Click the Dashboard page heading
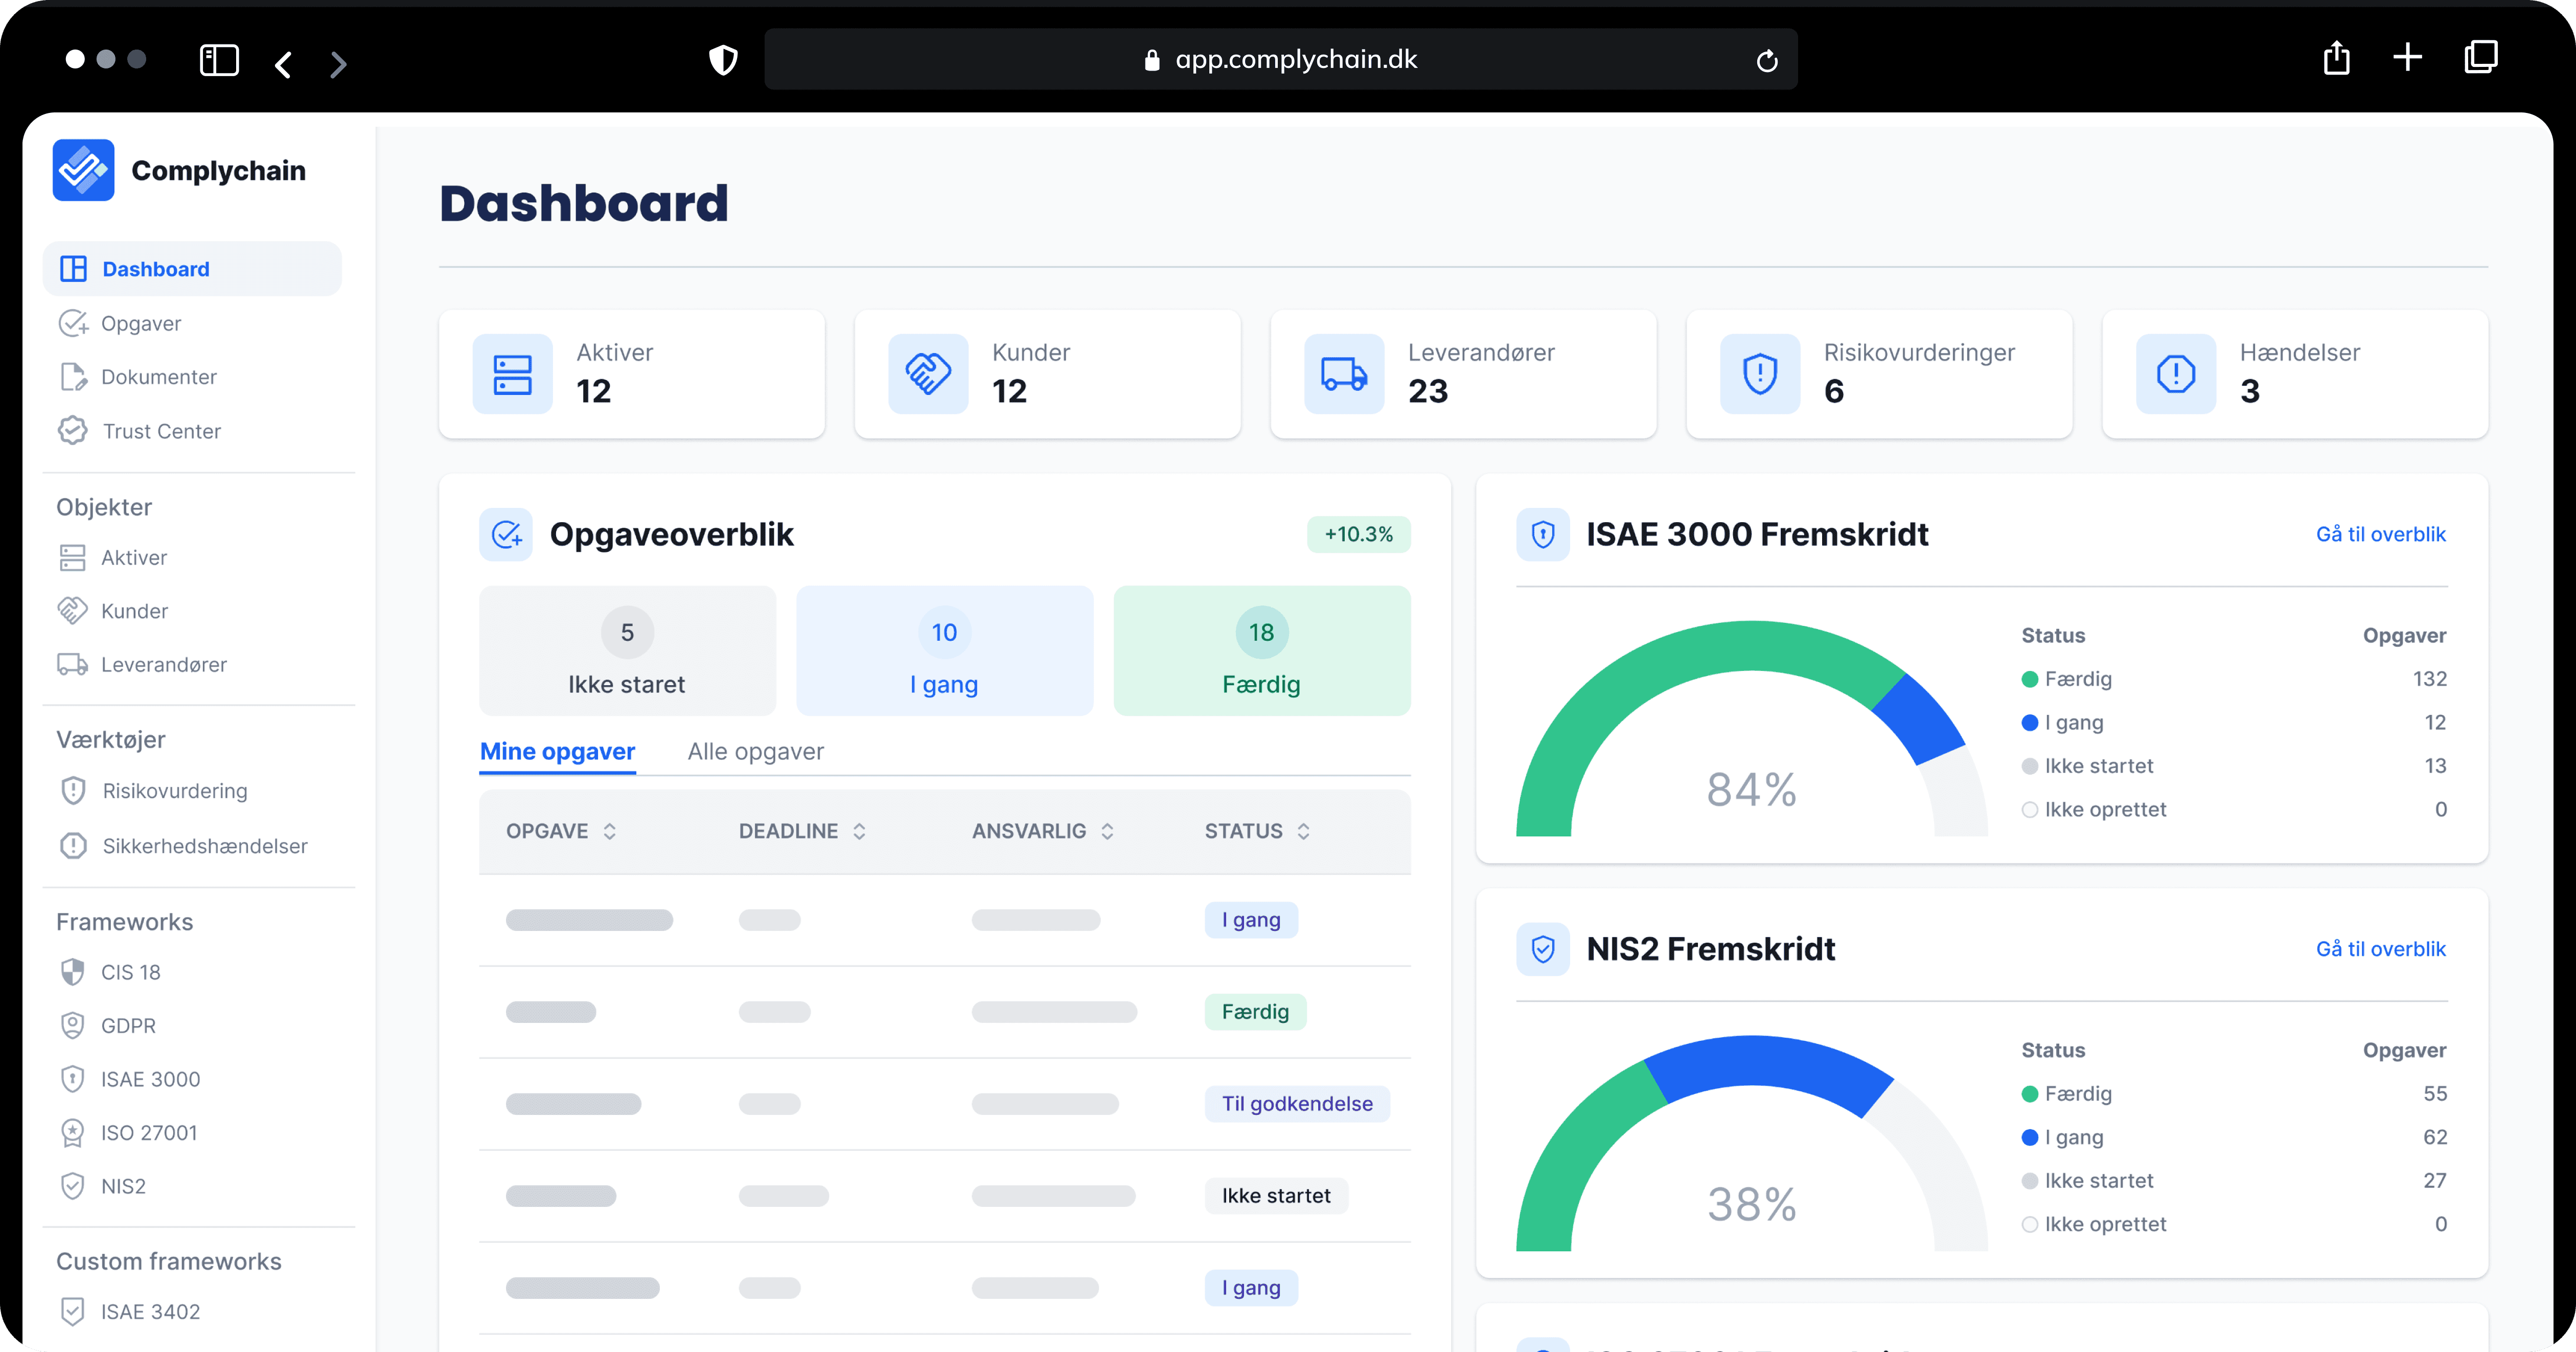2576x1352 pixels. (584, 203)
